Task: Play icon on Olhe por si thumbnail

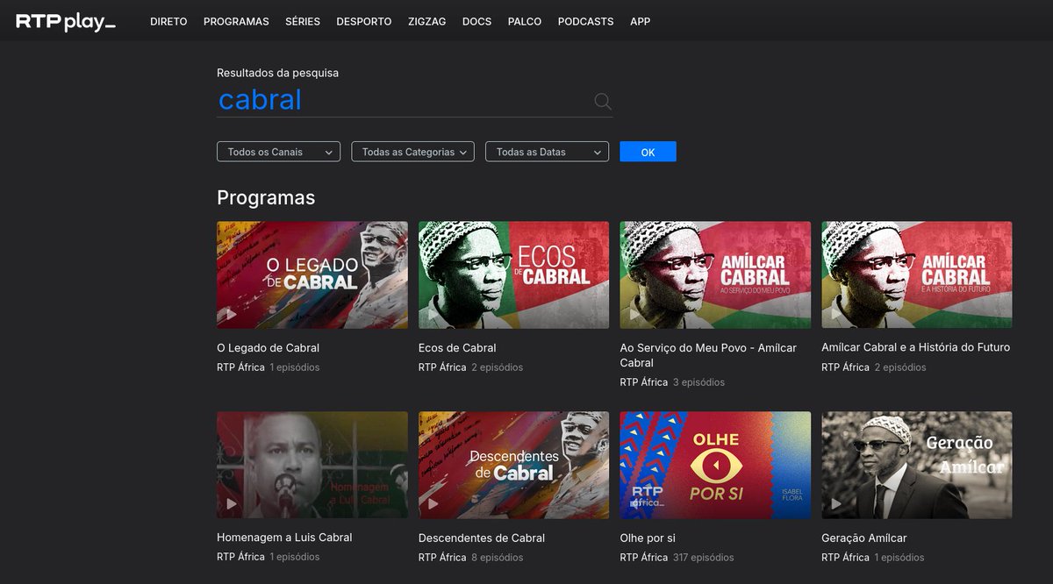Action: pos(634,503)
